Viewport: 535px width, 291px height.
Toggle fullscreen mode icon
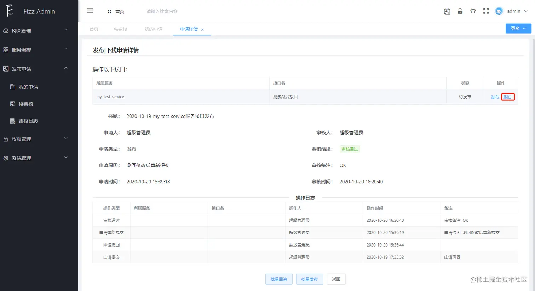[x=486, y=11]
